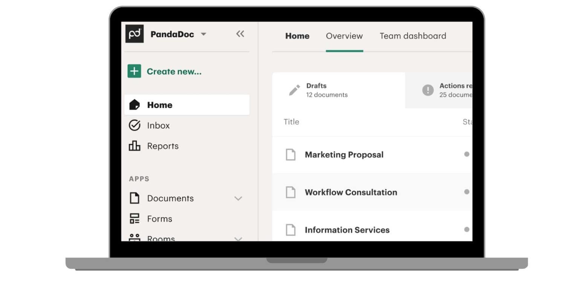Open the Workflow Consultation draft
Image resolution: width=579 pixels, height=289 pixels.
point(351,192)
